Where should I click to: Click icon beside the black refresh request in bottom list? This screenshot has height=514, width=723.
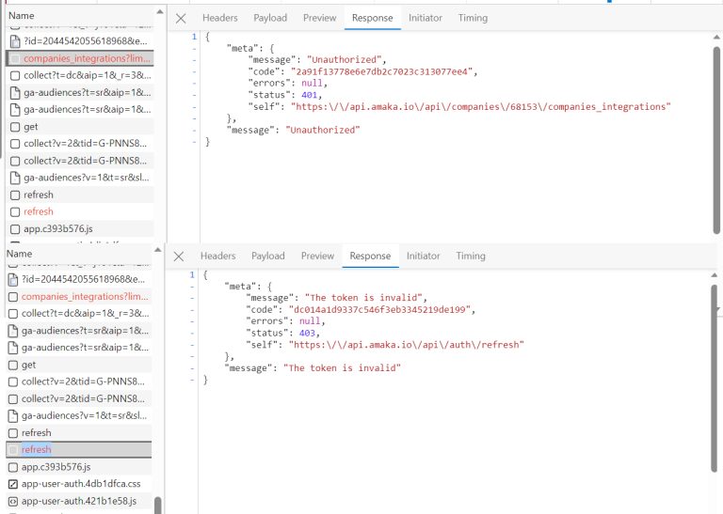coord(13,433)
